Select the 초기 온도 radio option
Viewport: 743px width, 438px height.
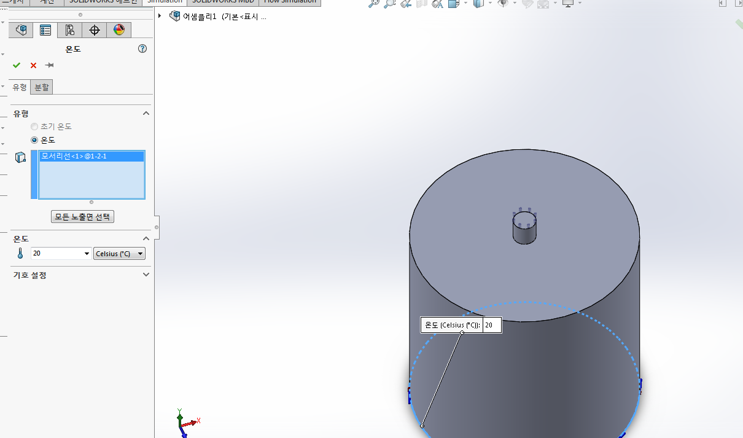pyautogui.click(x=34, y=127)
